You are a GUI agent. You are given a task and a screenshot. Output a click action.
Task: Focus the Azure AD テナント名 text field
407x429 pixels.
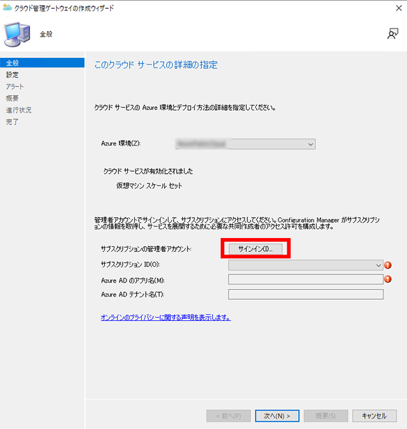(305, 294)
